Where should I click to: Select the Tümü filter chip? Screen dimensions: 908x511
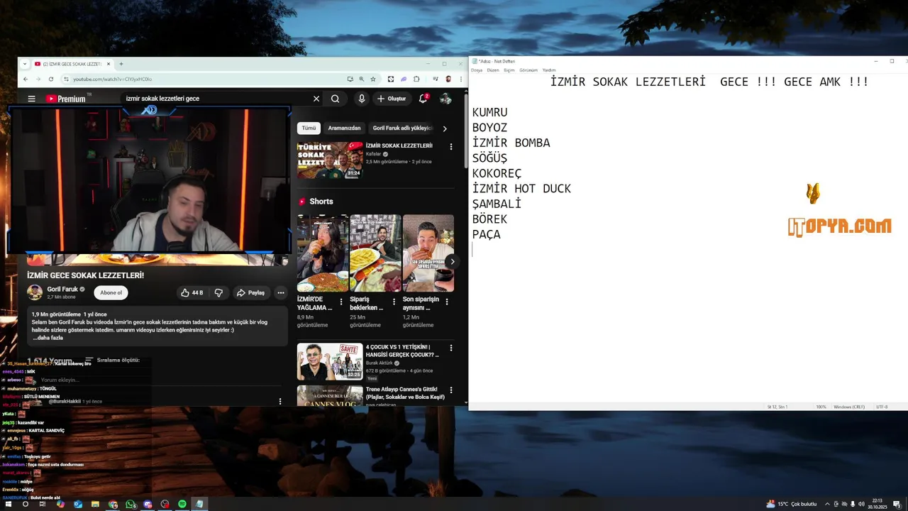click(309, 128)
